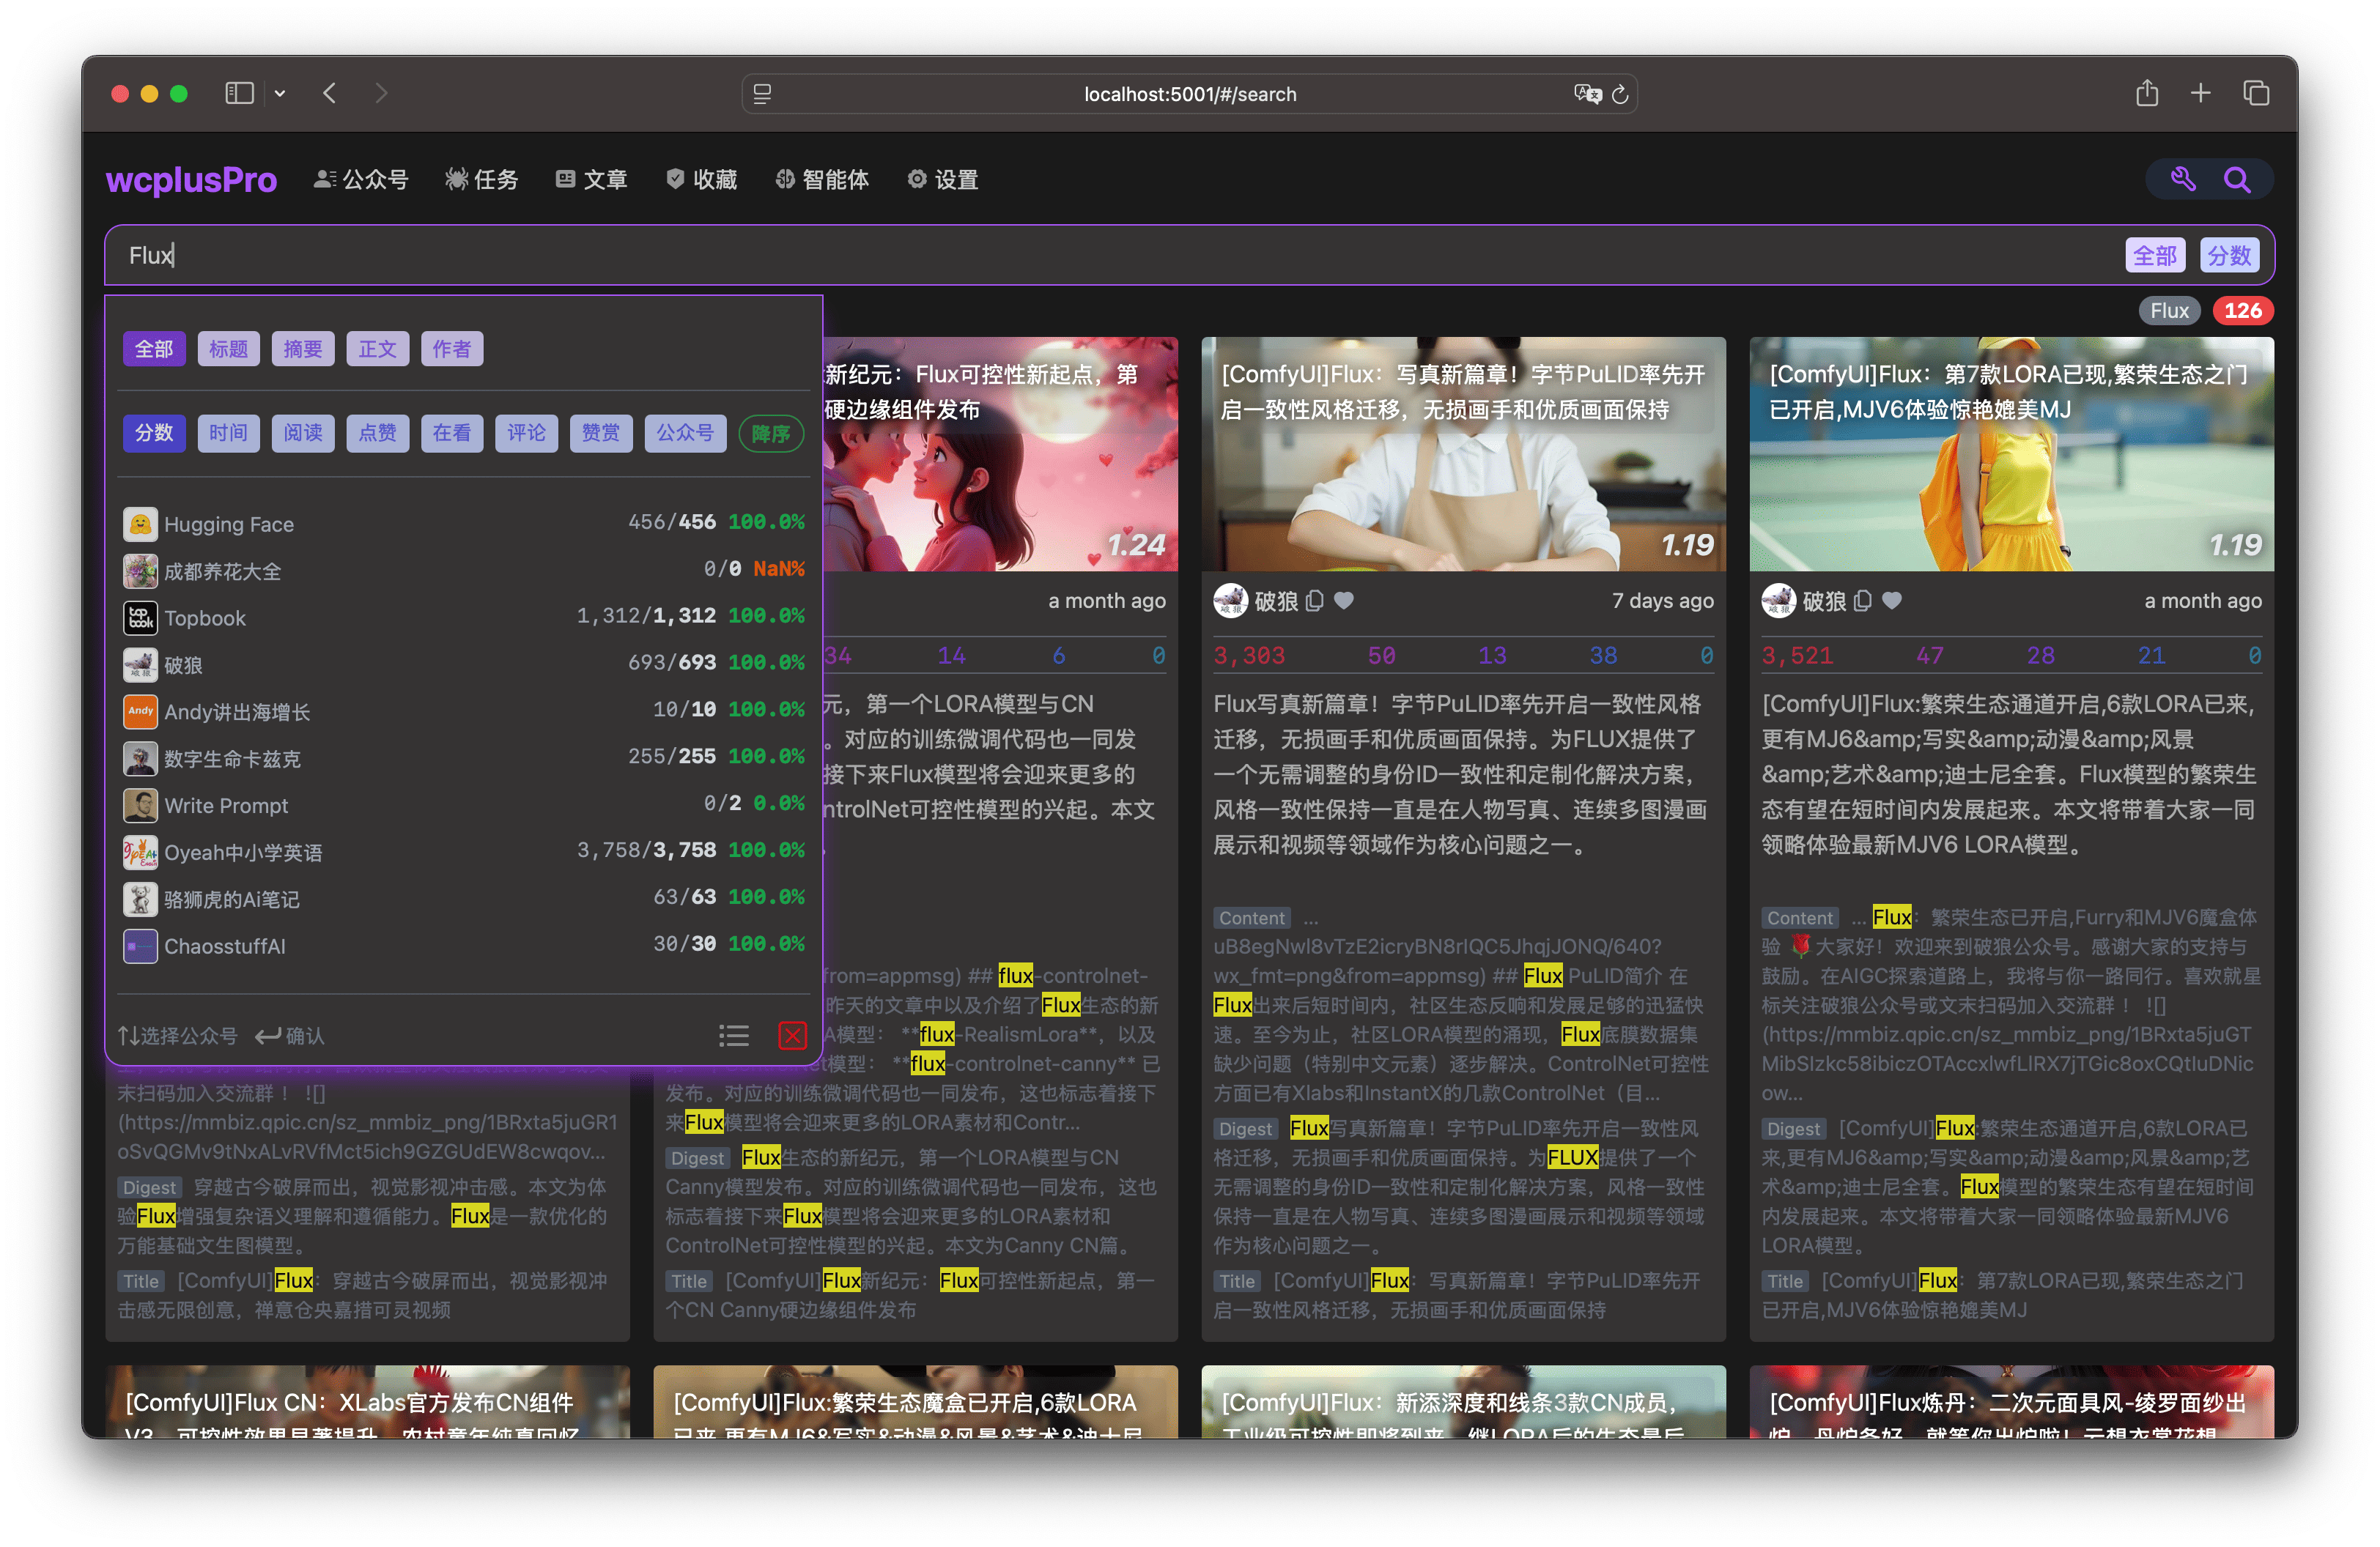Screen dimensions: 2380x1547
Task: Open the PuLID 写真新篇章 article thumbnail
Action: (x=1463, y=455)
